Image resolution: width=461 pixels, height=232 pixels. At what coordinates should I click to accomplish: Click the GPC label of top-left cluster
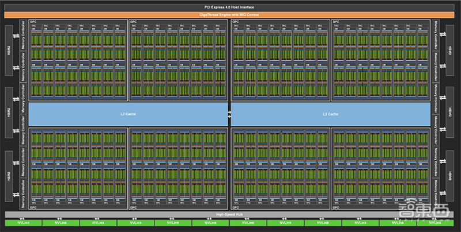point(33,22)
